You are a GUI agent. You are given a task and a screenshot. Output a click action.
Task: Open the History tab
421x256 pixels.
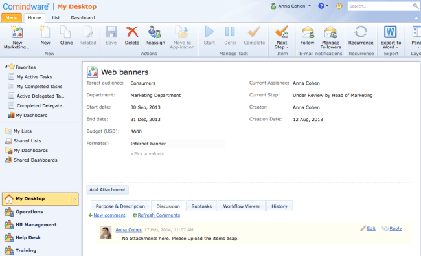(x=279, y=206)
